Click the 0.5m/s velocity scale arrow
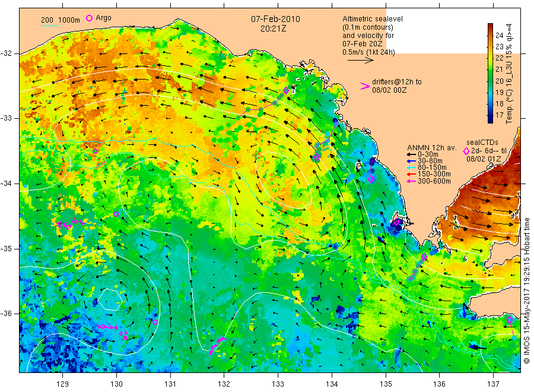This screenshot has width=534, height=392. click(x=361, y=61)
